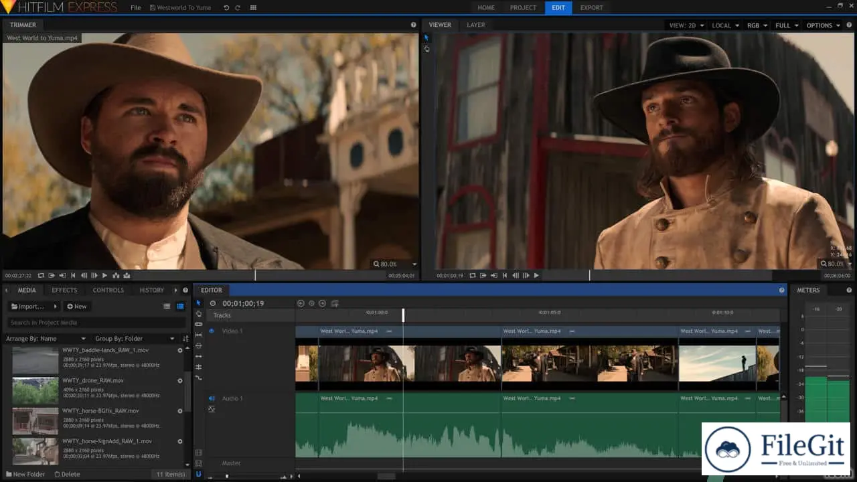The height and width of the screenshot is (482, 857).
Task: Set In point in Trimmer transport
Action: (x=52, y=275)
